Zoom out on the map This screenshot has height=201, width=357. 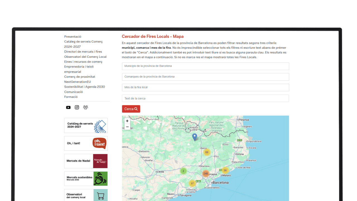(x=127, y=127)
